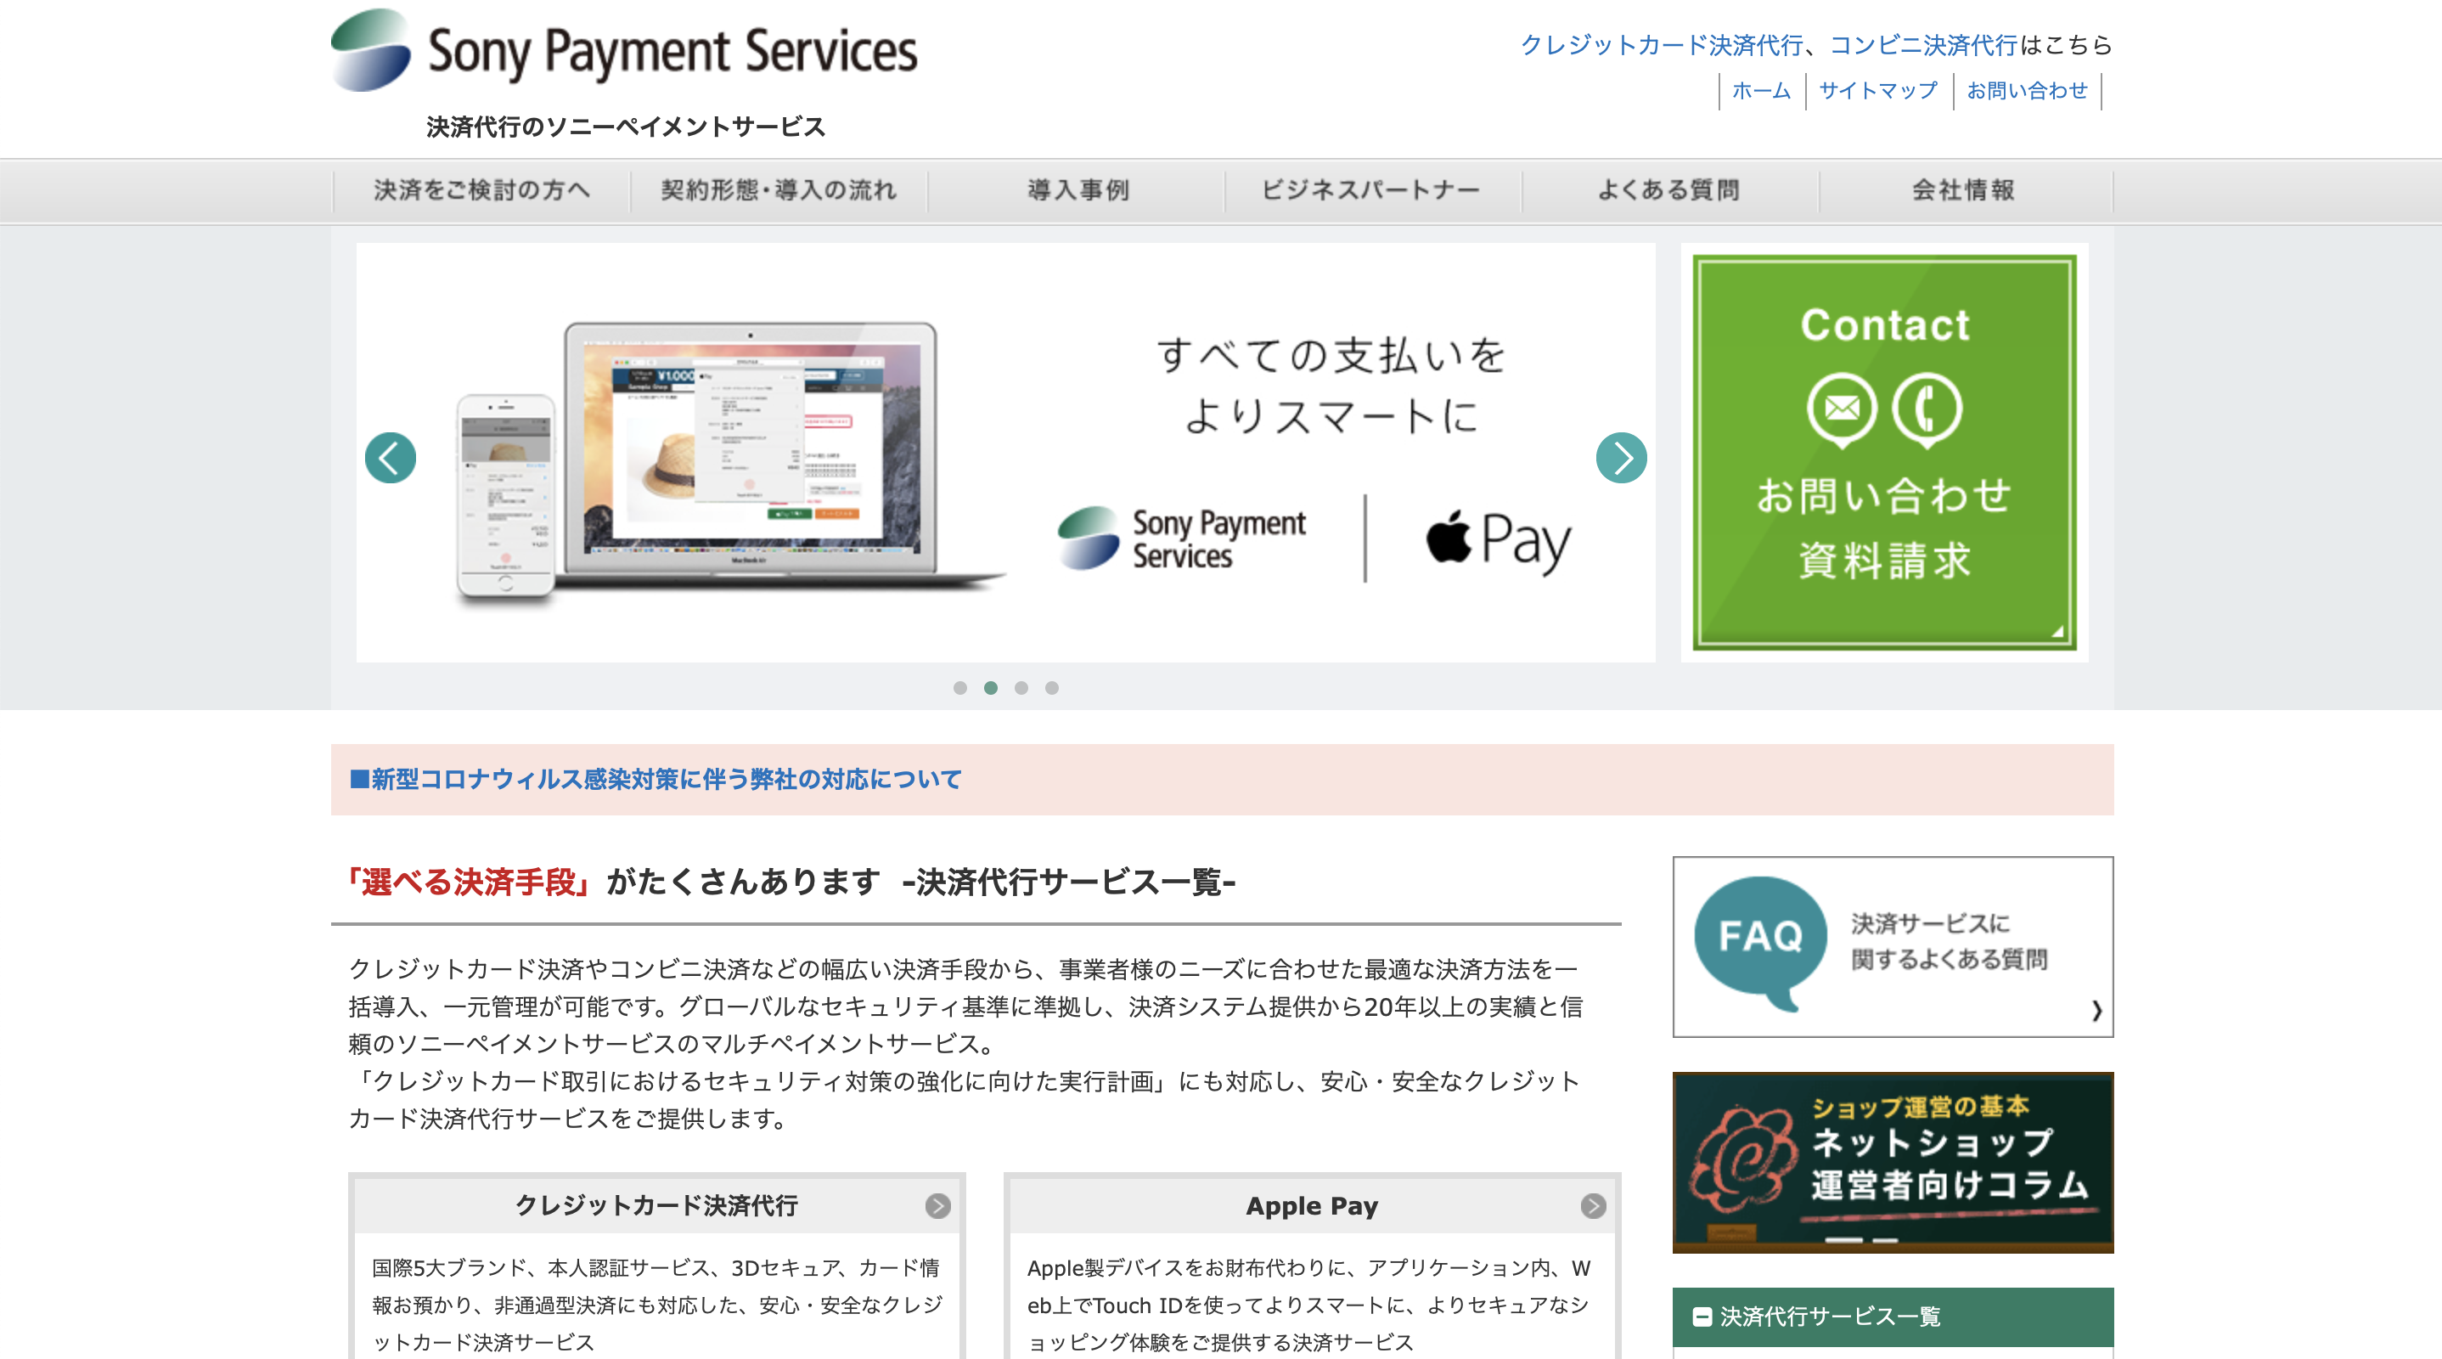This screenshot has height=1359, width=2442.
Task: Click the お問い合わせ header link
Action: pos(2027,91)
